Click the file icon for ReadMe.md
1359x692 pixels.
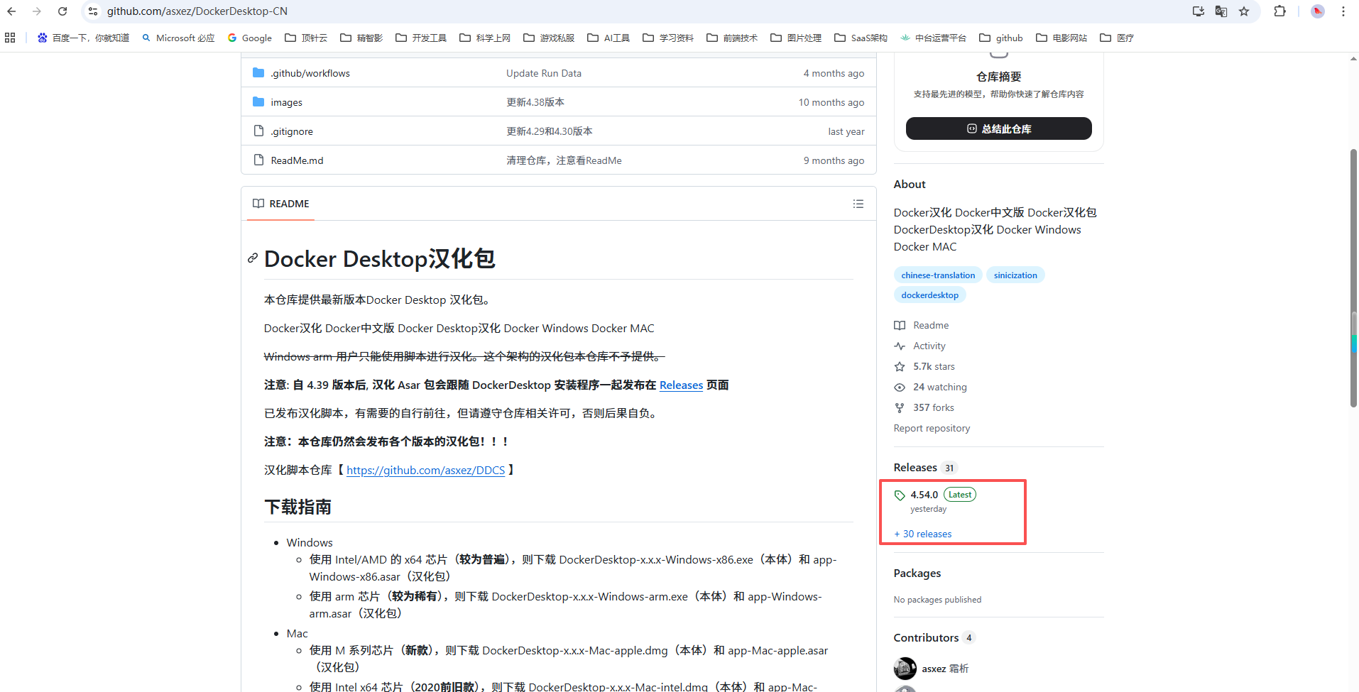coord(258,160)
